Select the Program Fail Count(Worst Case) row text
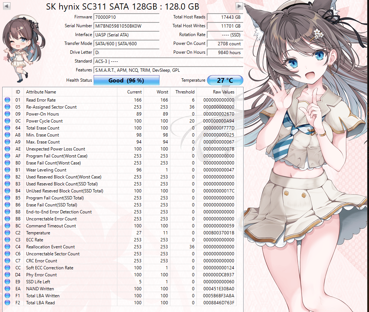The width and height of the screenshot is (369, 312). coord(57,156)
